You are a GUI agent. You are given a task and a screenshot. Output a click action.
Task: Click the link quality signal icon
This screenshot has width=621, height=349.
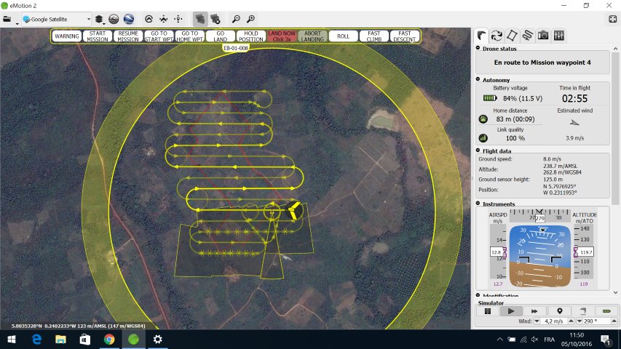point(483,138)
